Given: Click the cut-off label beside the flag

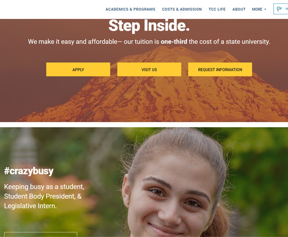Looking at the screenshot, I should 286,9.
